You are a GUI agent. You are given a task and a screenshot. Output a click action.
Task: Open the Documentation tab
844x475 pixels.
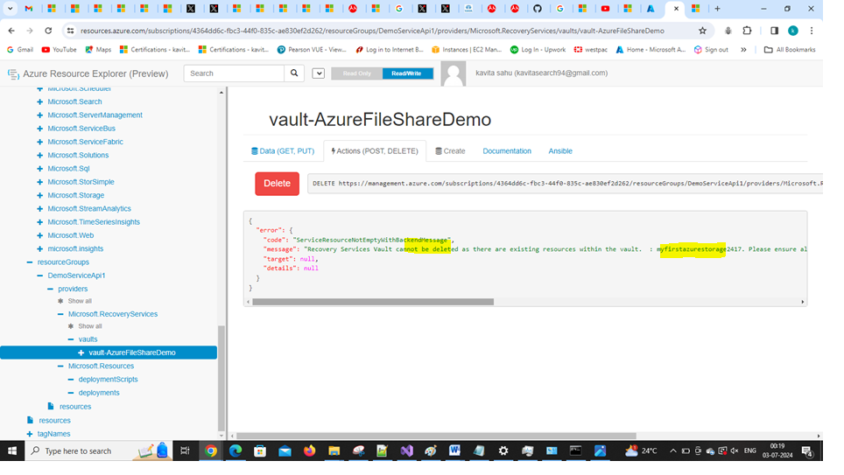tap(507, 151)
